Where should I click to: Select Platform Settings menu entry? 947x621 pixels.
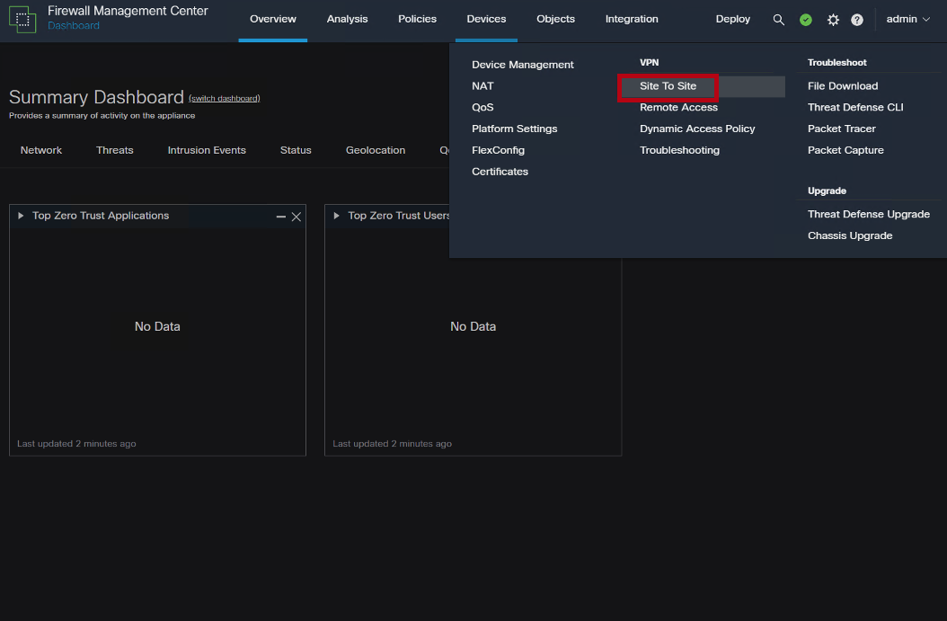pyautogui.click(x=514, y=129)
